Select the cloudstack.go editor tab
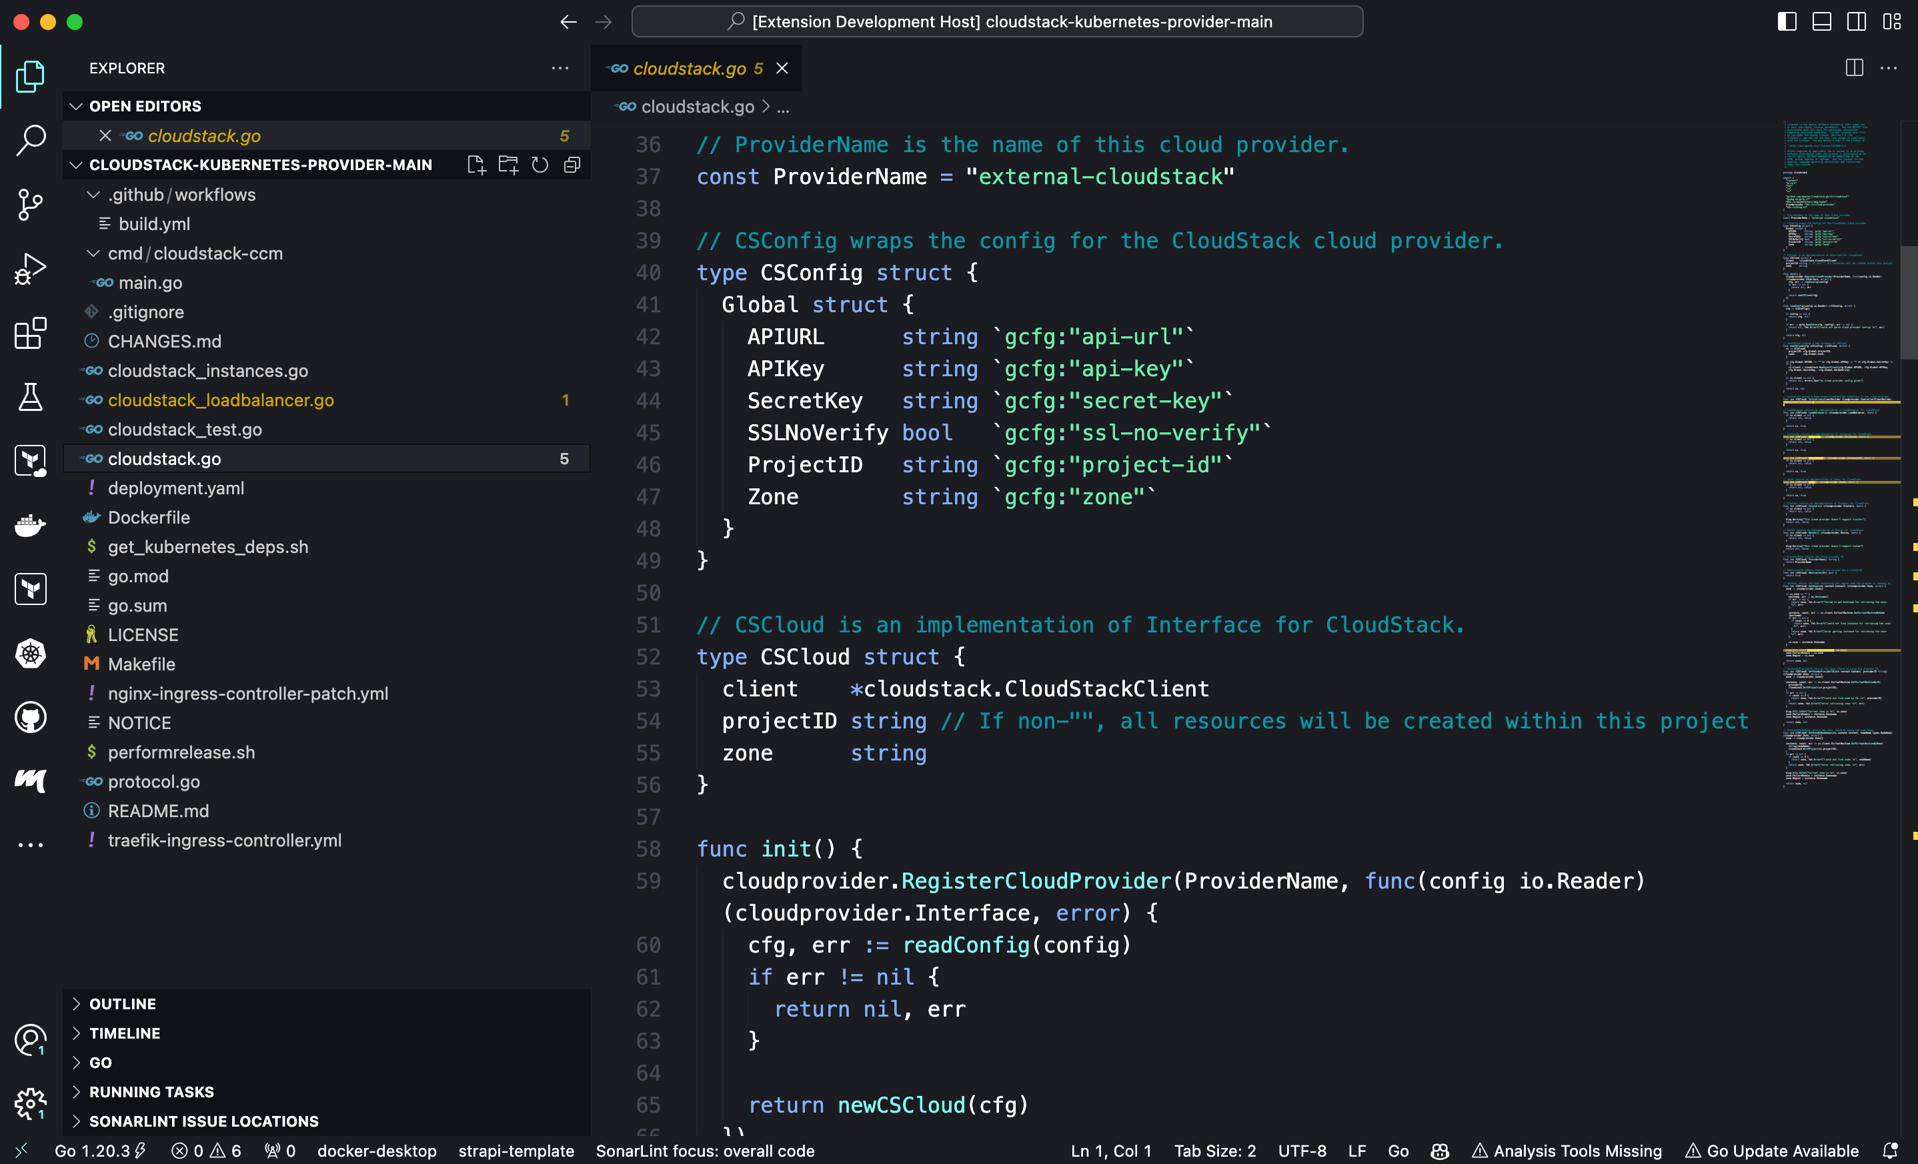The width and height of the screenshot is (1918, 1164). (688, 69)
